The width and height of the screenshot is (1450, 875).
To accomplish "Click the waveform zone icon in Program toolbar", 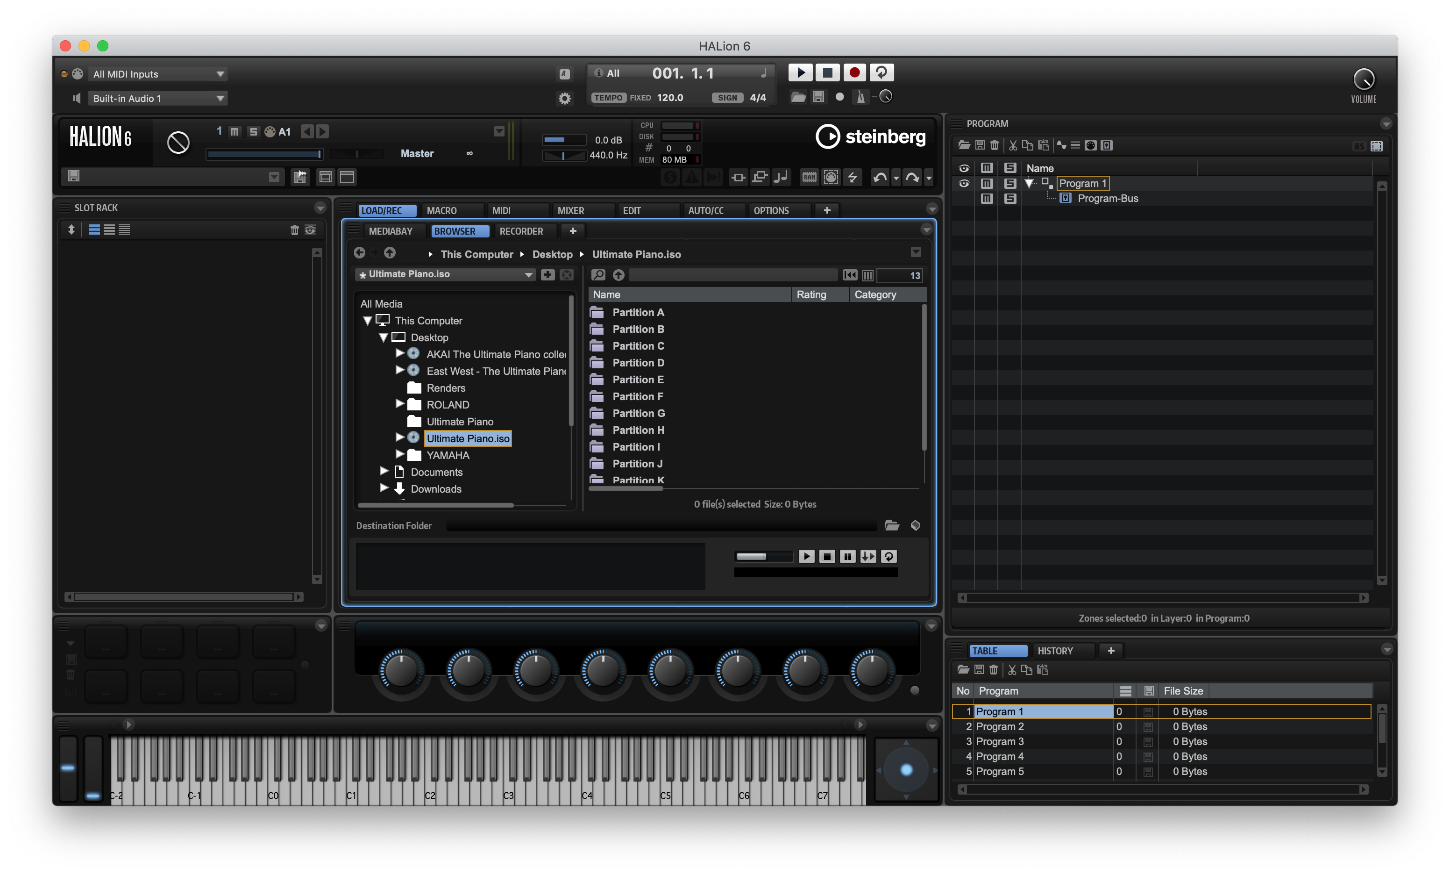I will (1061, 145).
